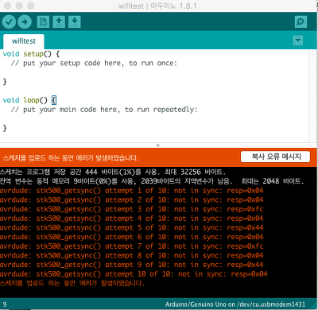Click avrdude 'attempt 8 of 10' line
318x310 pixels.
(132, 256)
